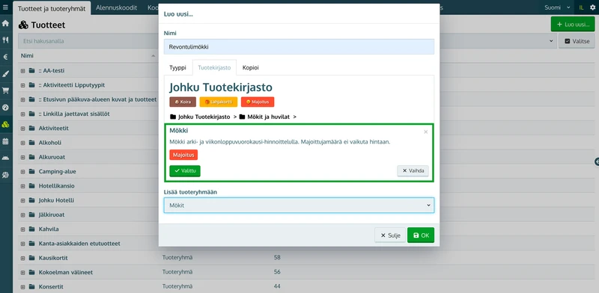Click the Johku Tuotekirjasto heading
This screenshot has height=293, width=599.
coord(221,87)
